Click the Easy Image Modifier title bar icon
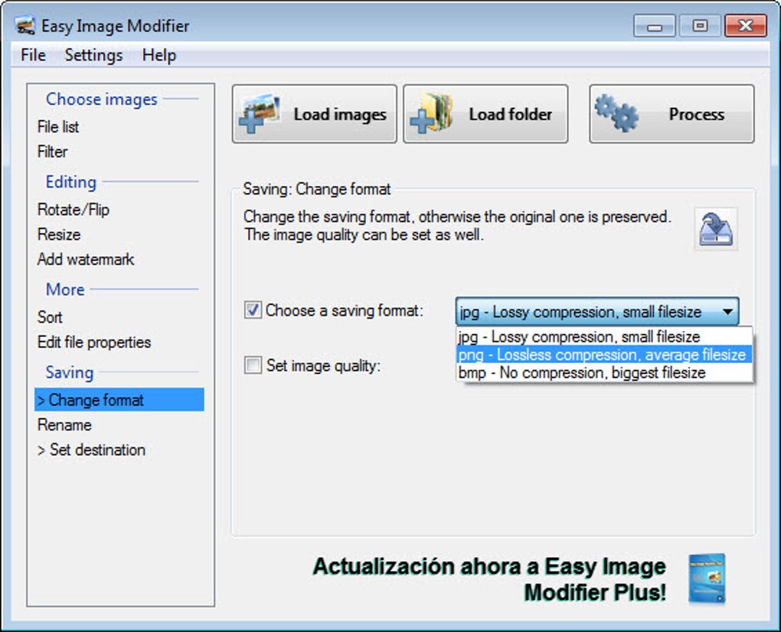This screenshot has height=632, width=781. pyautogui.click(x=25, y=26)
